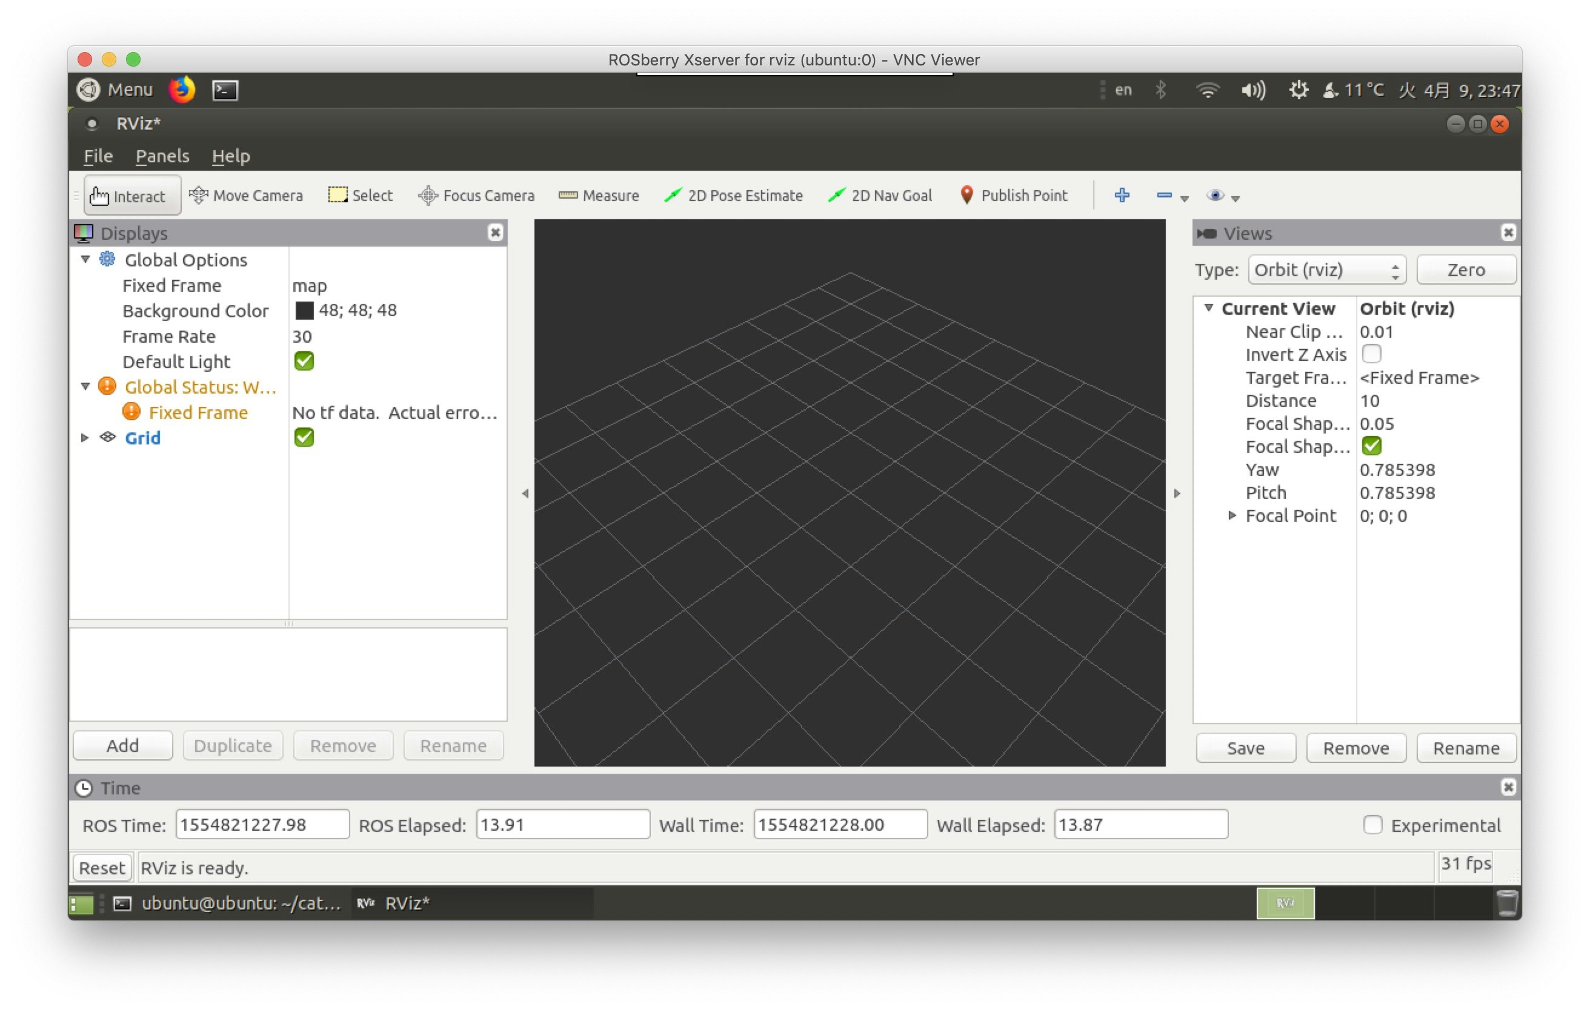
Task: Open the Panels menu
Action: click(162, 156)
